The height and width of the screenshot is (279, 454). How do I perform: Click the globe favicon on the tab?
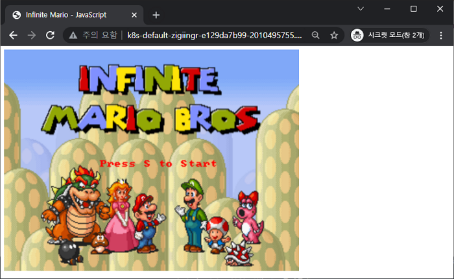coord(17,15)
